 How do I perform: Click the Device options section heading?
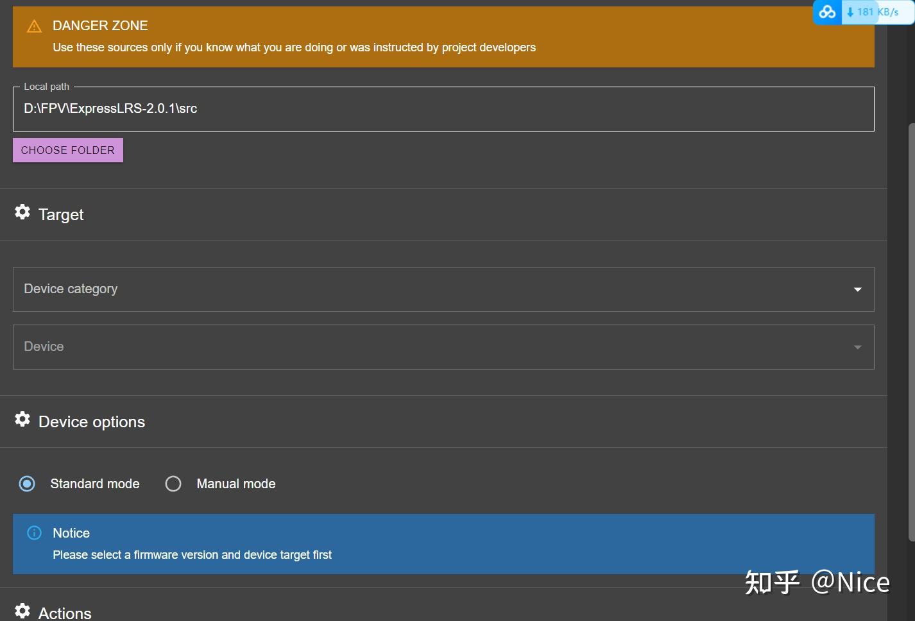pyautogui.click(x=92, y=422)
